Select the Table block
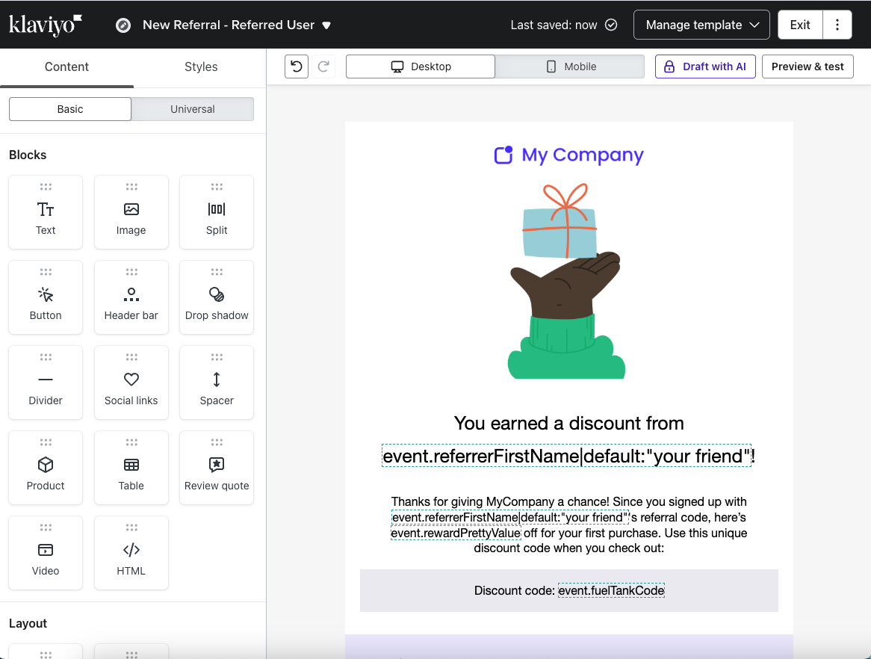 point(131,467)
